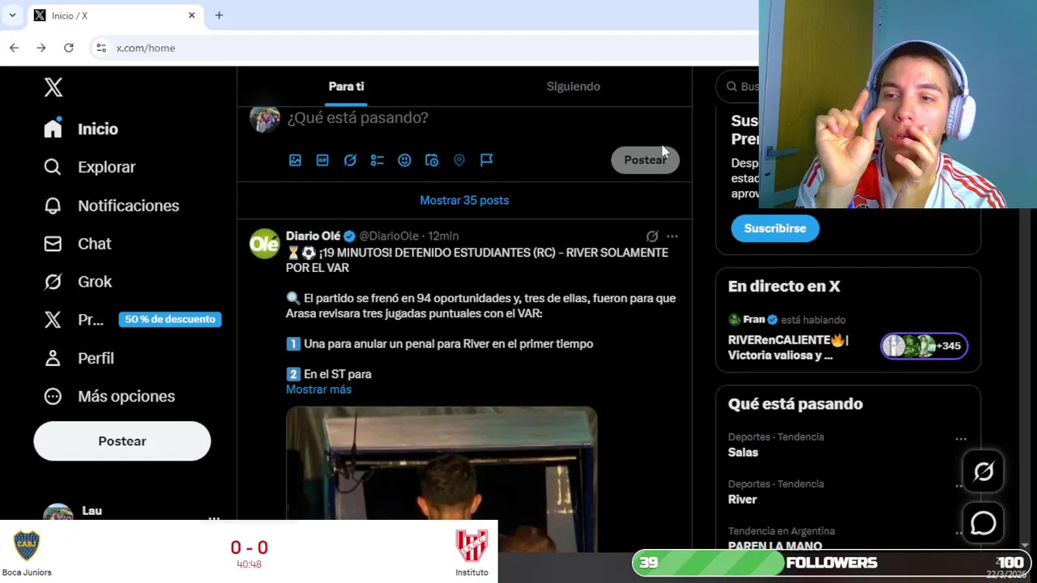
Task: Expand the post with Mostrar más
Action: pyautogui.click(x=318, y=389)
